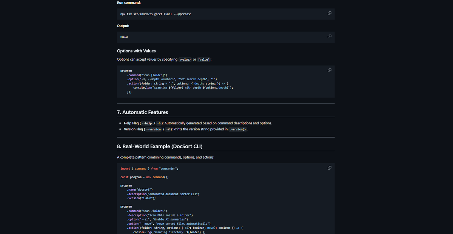The width and height of the screenshot is (453, 234).
Task: Click the 'Move sorted files automatically' option line
Action: coord(169,223)
